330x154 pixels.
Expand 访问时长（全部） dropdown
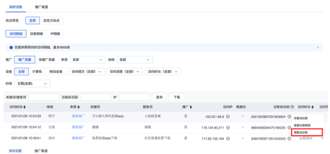pos(163,71)
